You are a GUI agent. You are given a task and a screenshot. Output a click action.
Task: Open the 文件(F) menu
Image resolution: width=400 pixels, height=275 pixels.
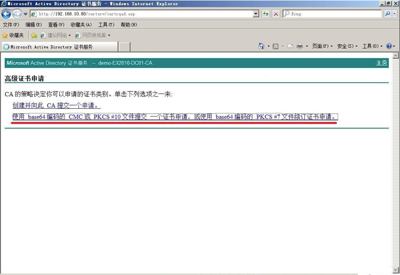11,25
